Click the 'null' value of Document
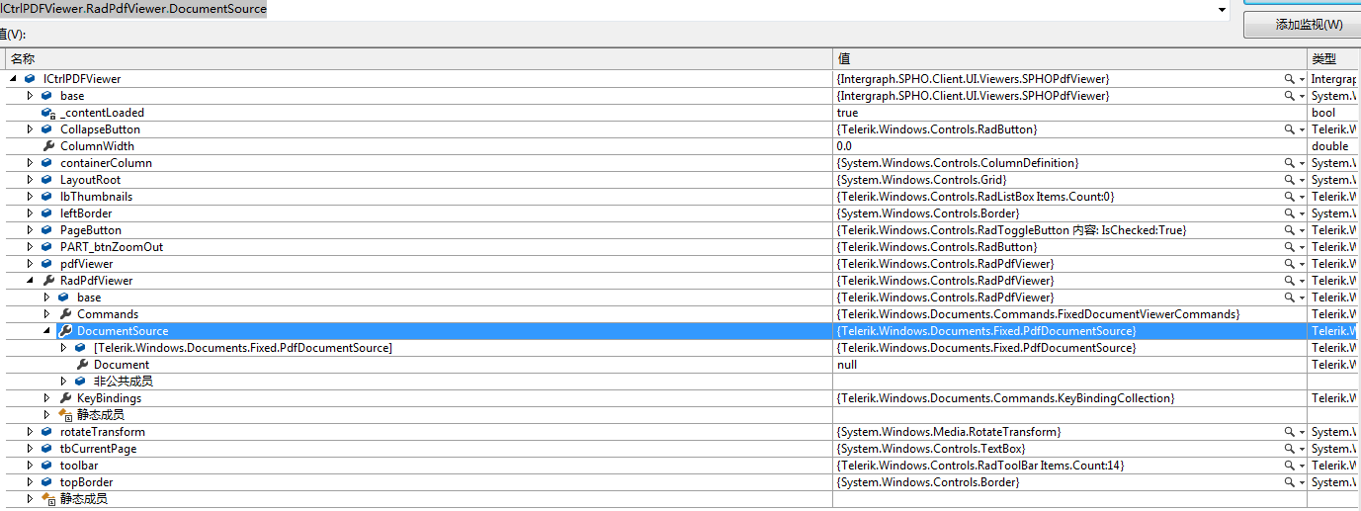The image size is (1361, 511). (846, 365)
